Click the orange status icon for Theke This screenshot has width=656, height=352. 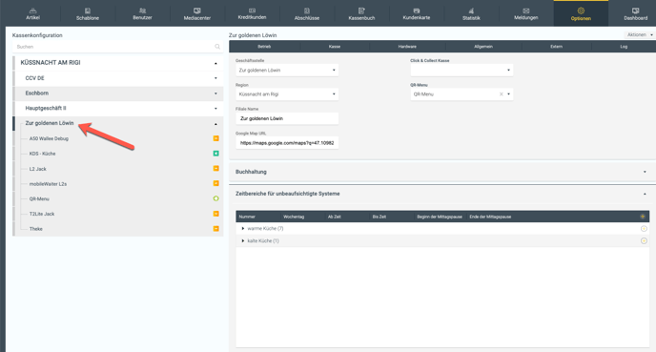pos(215,229)
